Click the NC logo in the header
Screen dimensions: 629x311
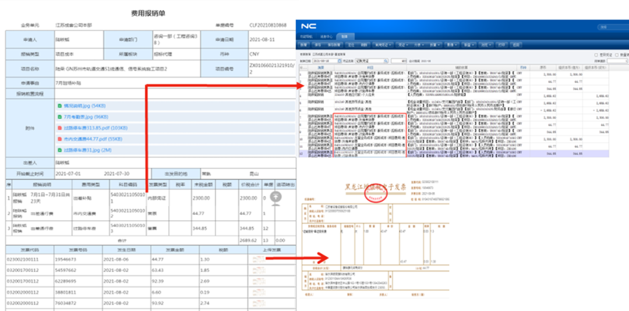click(x=309, y=27)
